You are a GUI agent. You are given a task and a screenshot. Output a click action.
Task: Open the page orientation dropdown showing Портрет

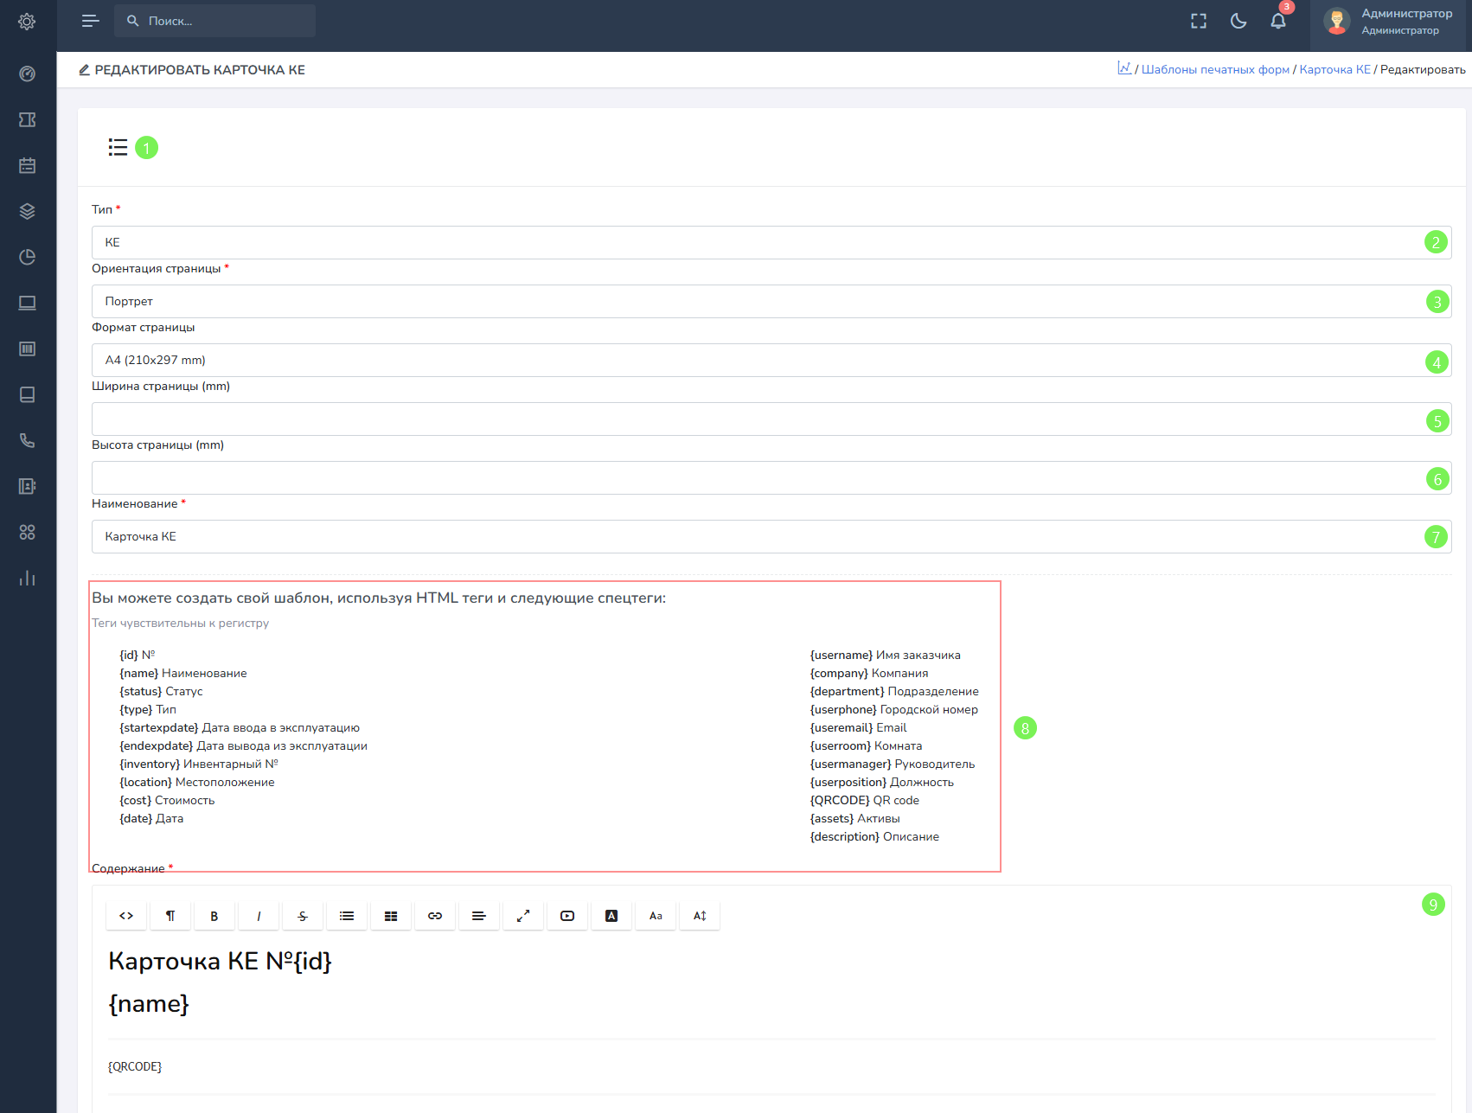[761, 302]
